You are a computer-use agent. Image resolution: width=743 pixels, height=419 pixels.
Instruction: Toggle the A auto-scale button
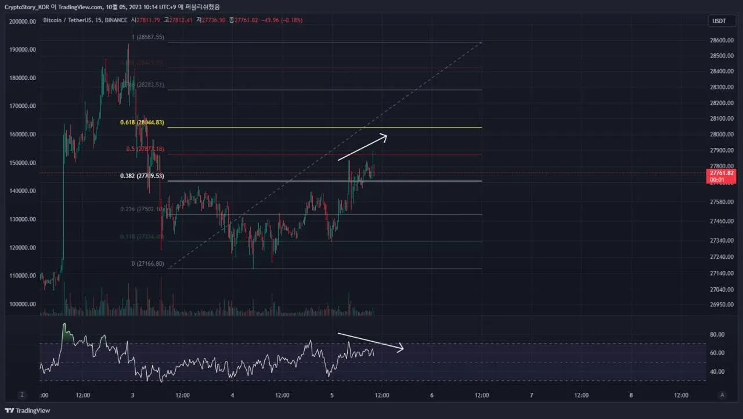(722, 395)
